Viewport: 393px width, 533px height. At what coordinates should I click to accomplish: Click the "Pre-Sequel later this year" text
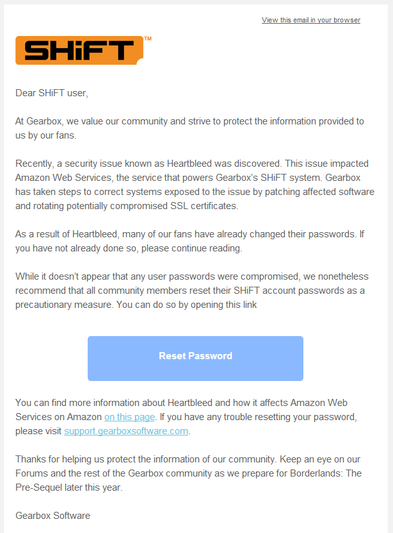[x=69, y=487]
